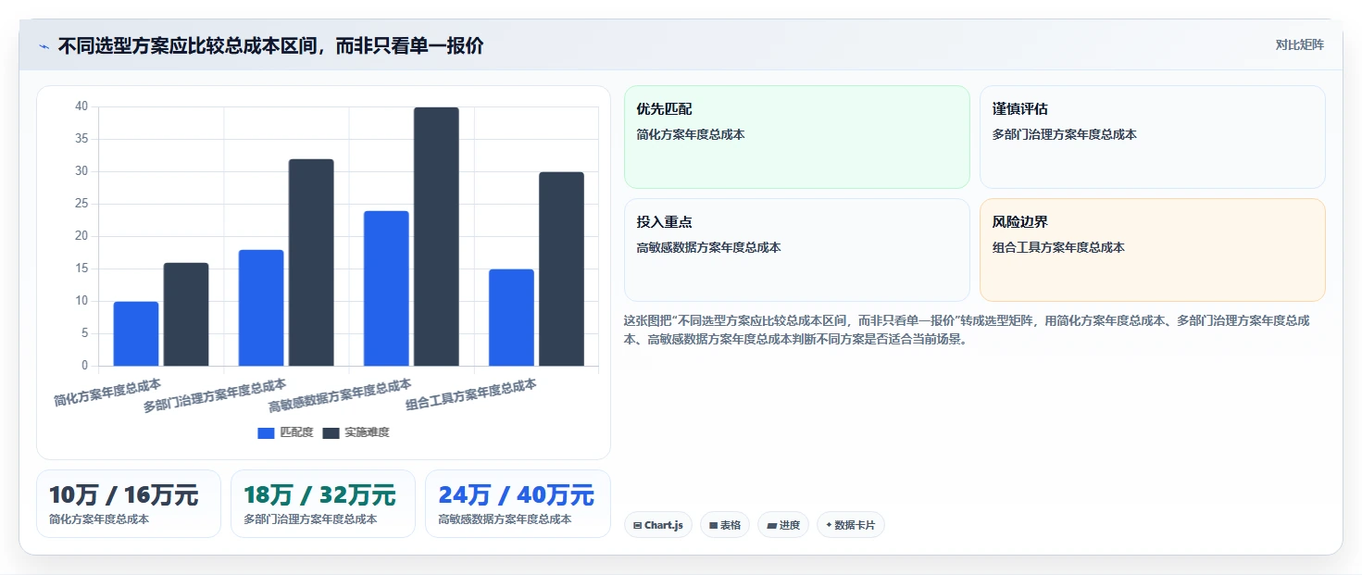
Task: Click the lightning icon beside the title
Action: pos(44,45)
